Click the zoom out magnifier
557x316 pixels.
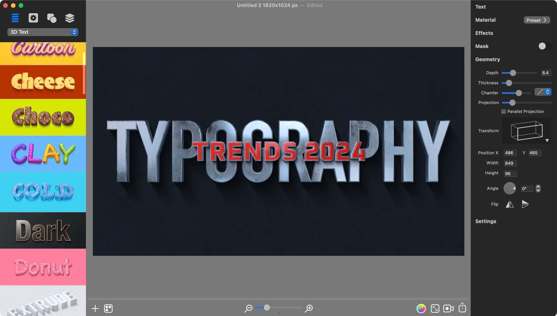248,308
